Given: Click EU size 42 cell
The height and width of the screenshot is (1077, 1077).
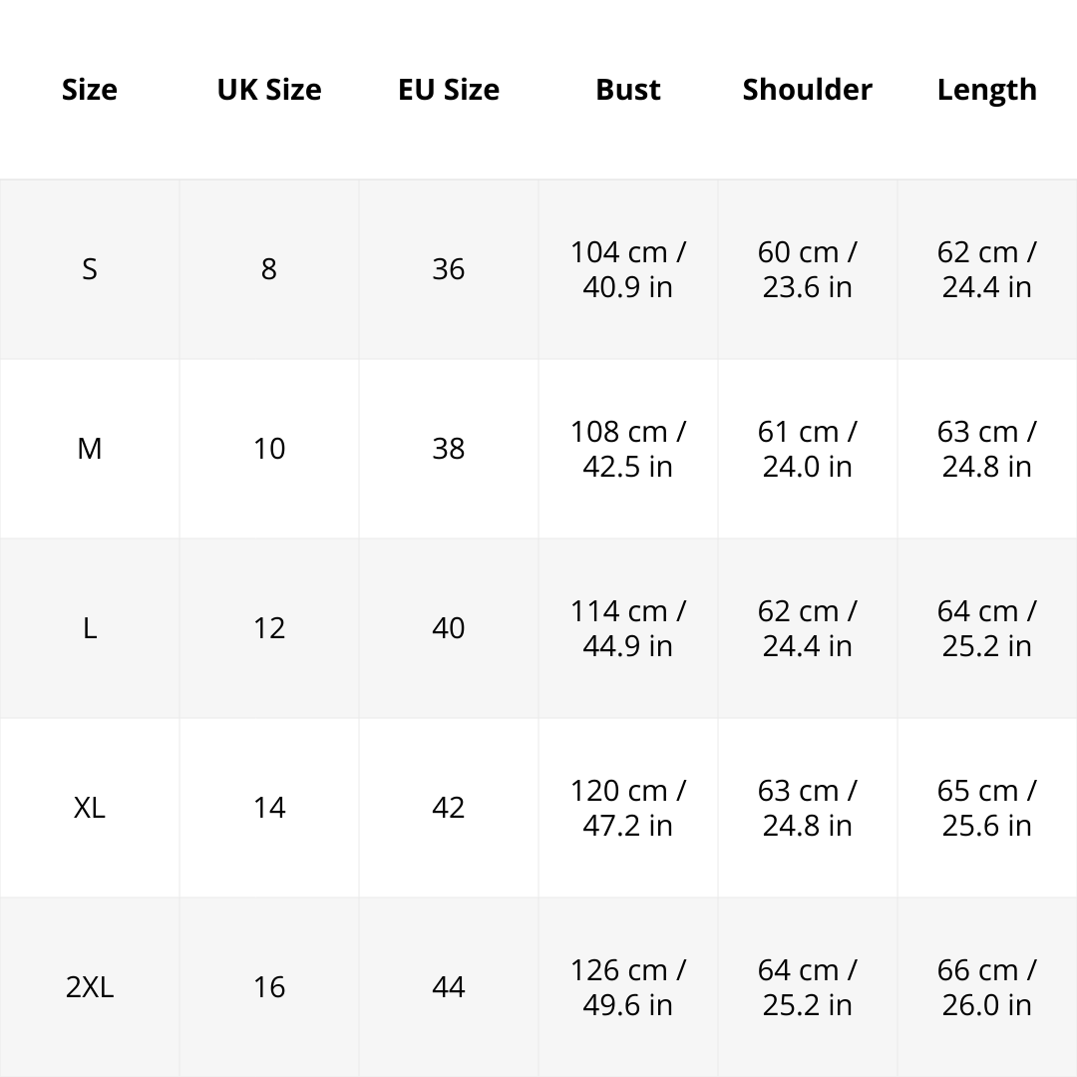Looking at the screenshot, I should [449, 808].
